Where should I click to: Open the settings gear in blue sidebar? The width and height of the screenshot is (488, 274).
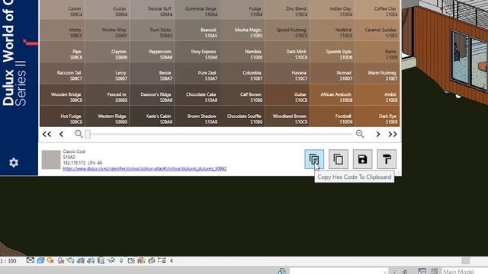[x=14, y=162]
